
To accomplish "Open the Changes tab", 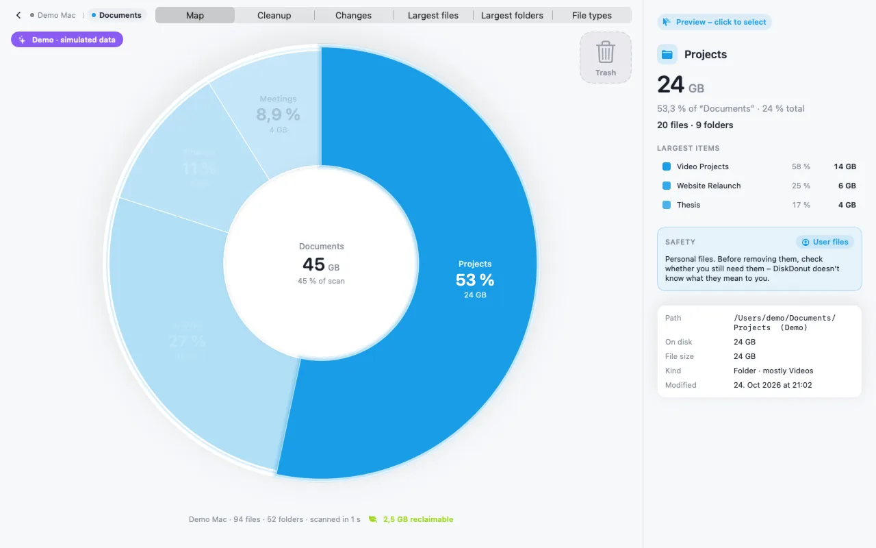I will click(x=354, y=15).
